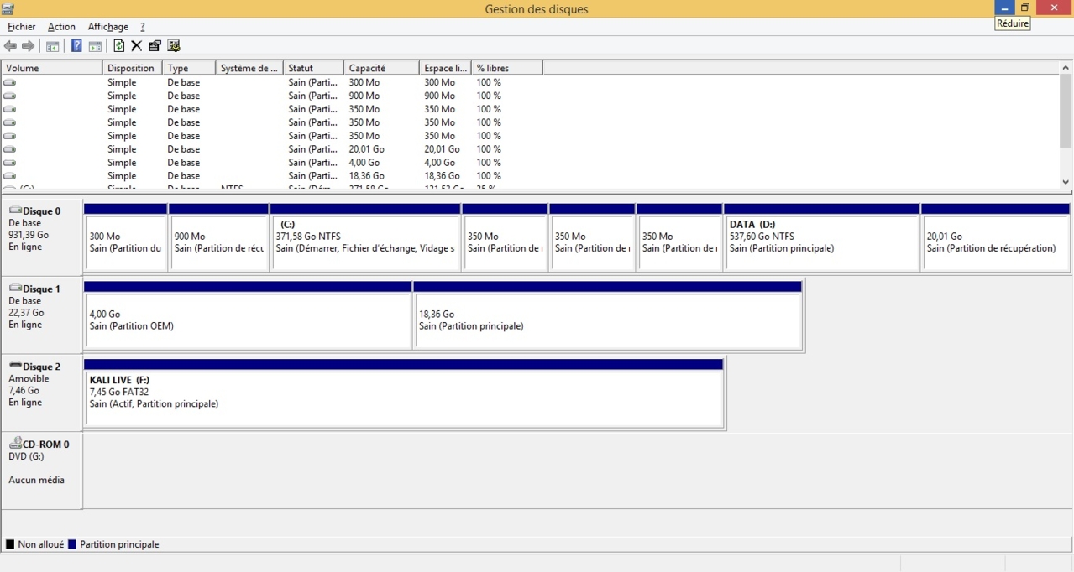
Task: Click the green Refresh icon
Action: (x=119, y=46)
